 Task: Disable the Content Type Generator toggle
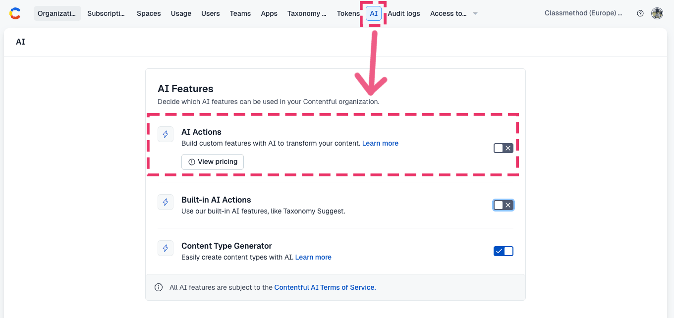(504, 251)
